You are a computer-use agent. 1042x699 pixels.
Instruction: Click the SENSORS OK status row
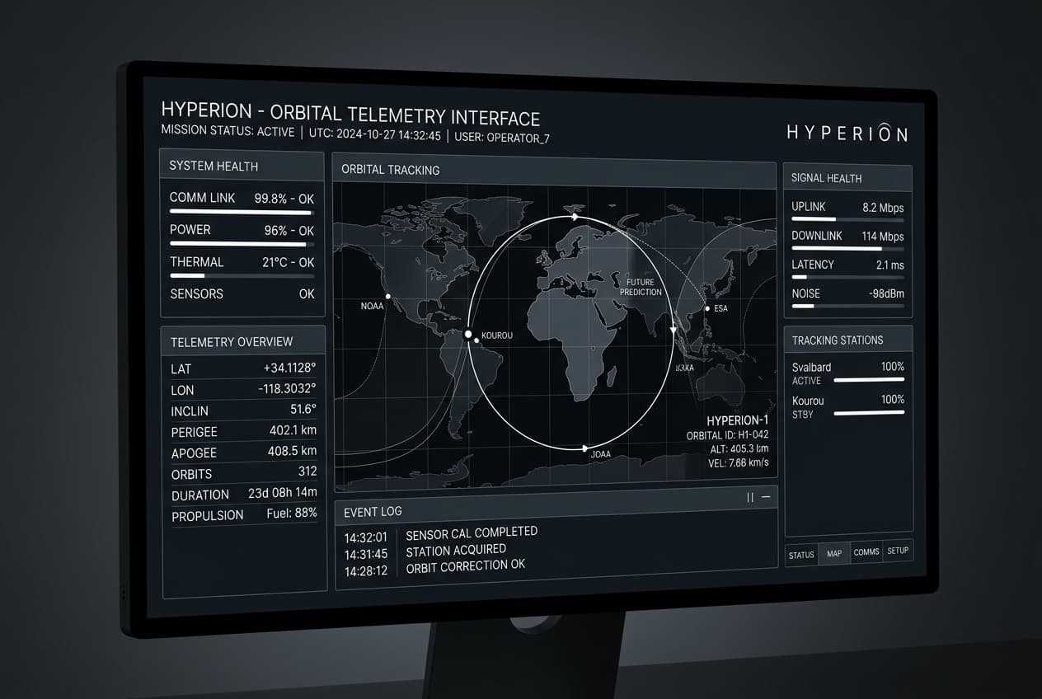coord(242,293)
